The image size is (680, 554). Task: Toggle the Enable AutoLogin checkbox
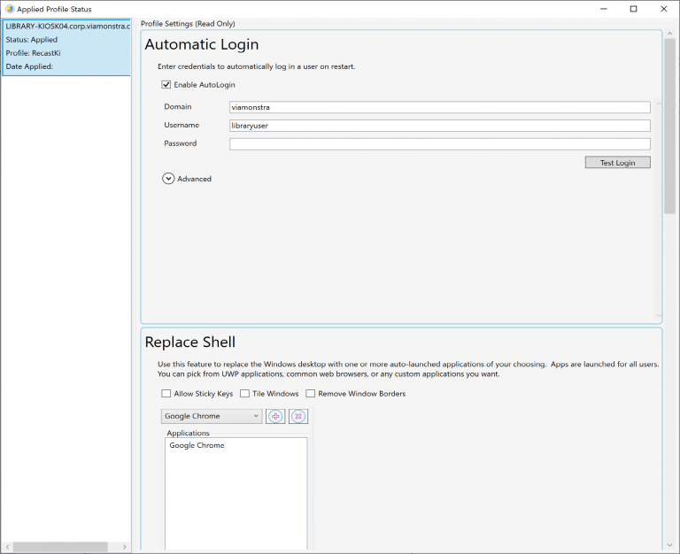click(166, 85)
